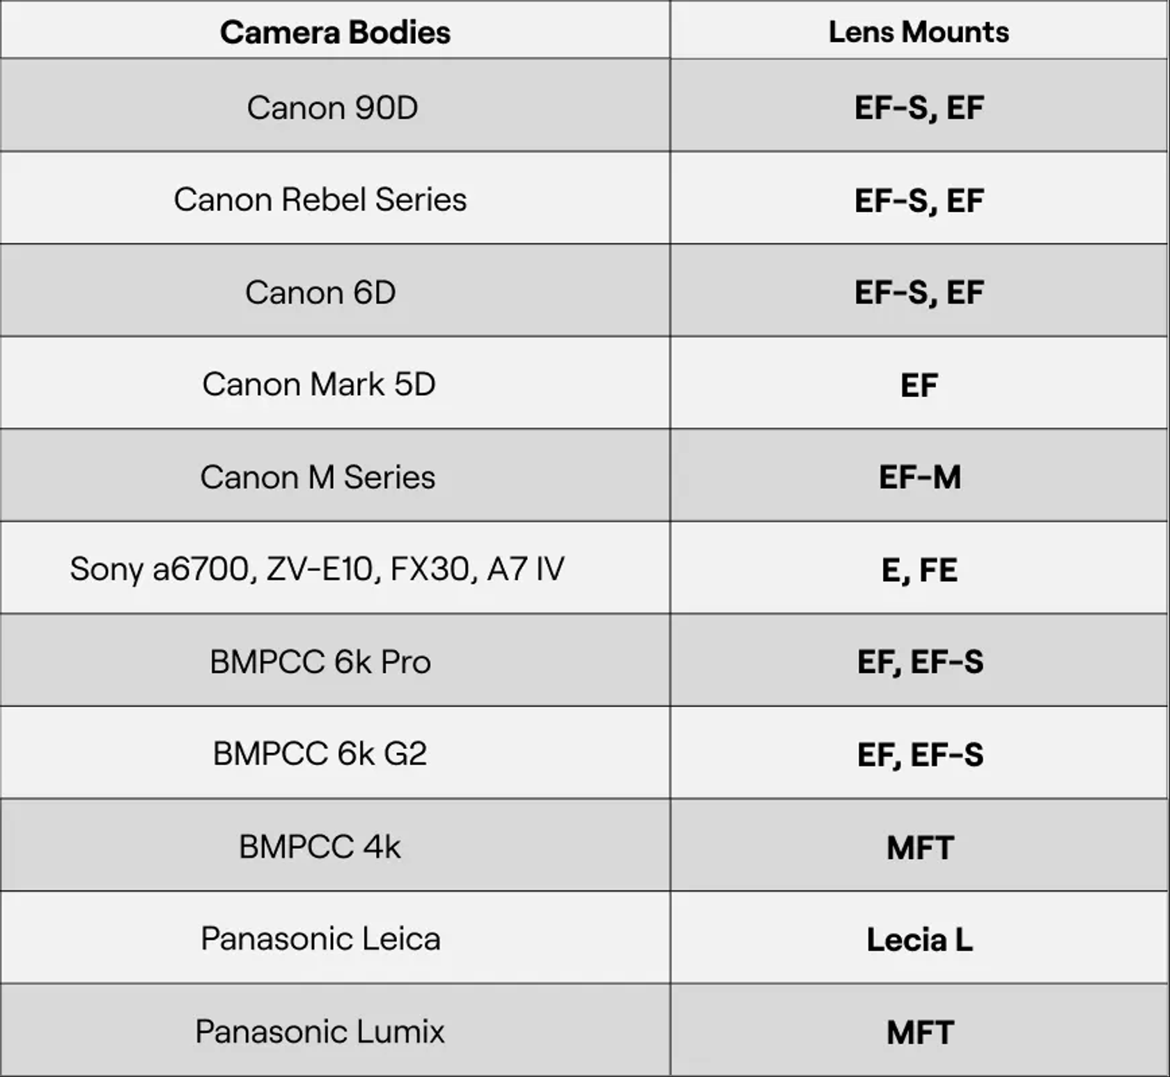Click the Canon 6D table cell

(x=320, y=293)
